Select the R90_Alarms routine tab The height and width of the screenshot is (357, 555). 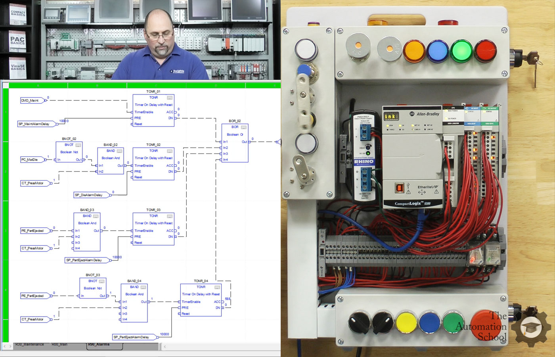99,345
